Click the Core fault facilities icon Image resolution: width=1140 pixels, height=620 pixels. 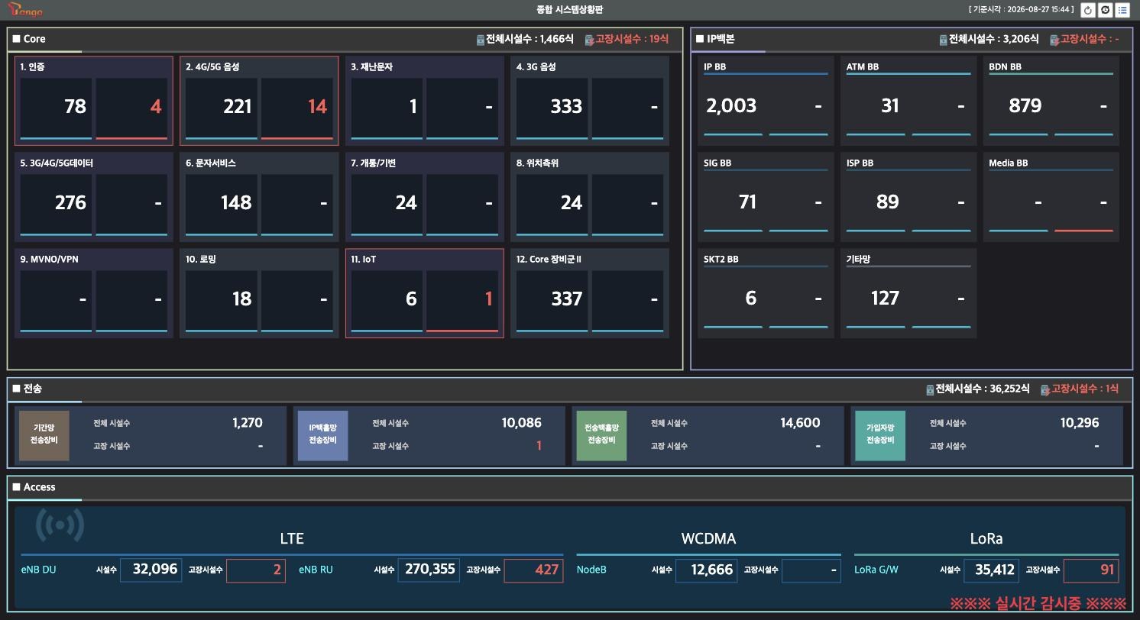click(x=589, y=40)
